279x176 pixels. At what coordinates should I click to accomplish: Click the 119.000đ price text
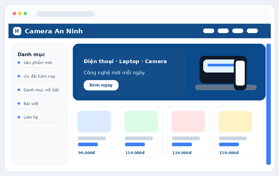click(x=135, y=153)
